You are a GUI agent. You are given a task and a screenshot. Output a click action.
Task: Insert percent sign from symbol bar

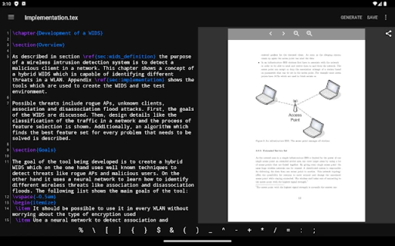[81, 230]
